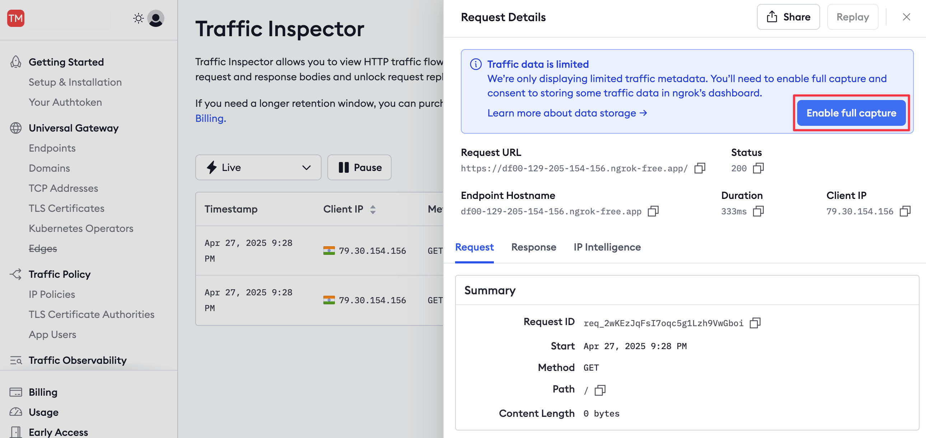Copy the Request URL with its icon

[699, 168]
